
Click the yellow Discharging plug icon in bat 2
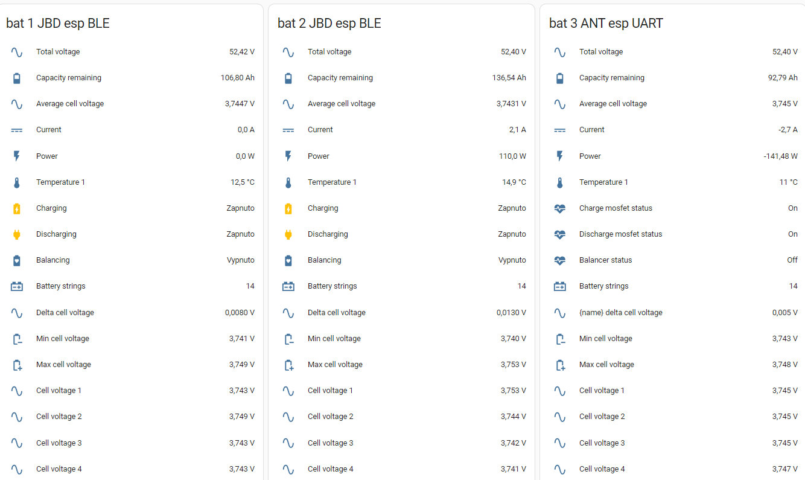[288, 234]
